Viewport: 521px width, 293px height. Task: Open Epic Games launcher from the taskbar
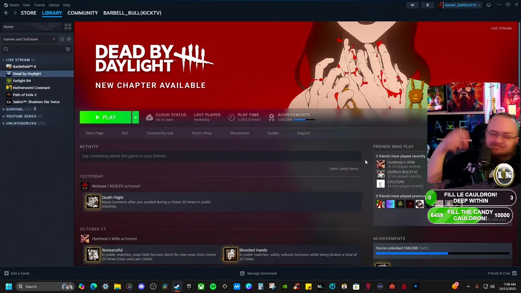189,286
